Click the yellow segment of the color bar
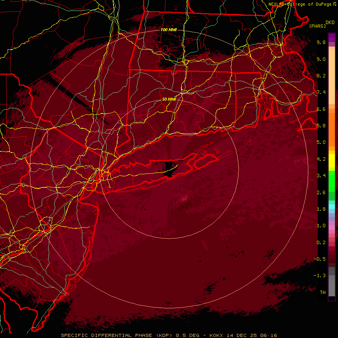Viewport: 338px width, 338px height. click(332, 161)
